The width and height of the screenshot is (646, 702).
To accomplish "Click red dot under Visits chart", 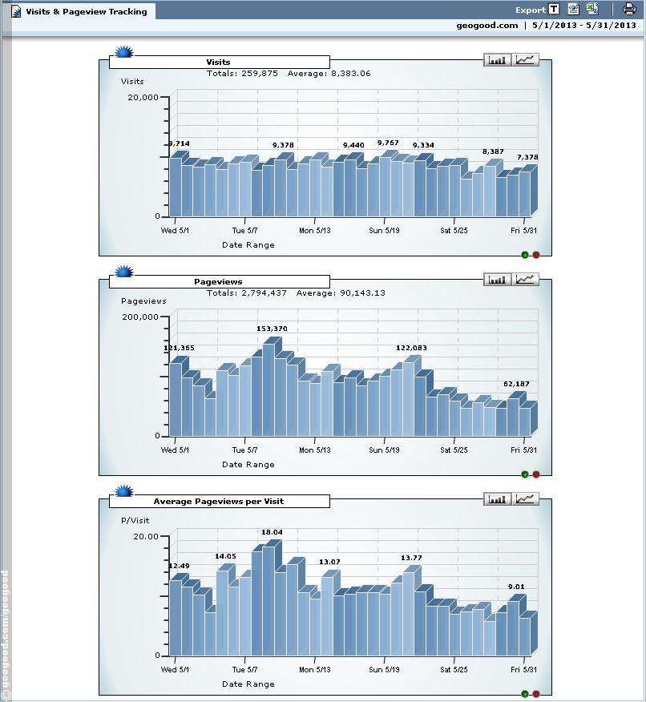I will coord(536,255).
